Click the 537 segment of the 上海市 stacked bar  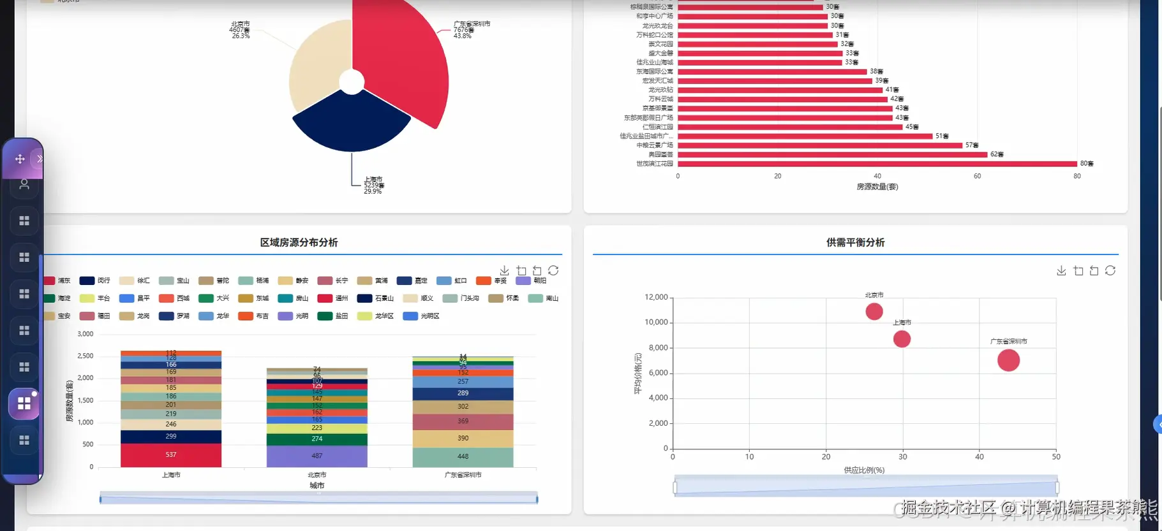tap(171, 455)
